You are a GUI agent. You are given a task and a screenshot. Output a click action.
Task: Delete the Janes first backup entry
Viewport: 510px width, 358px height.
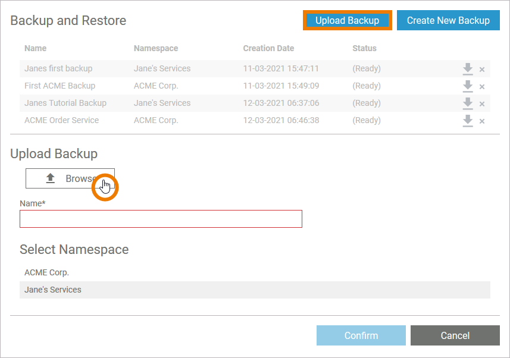482,70
